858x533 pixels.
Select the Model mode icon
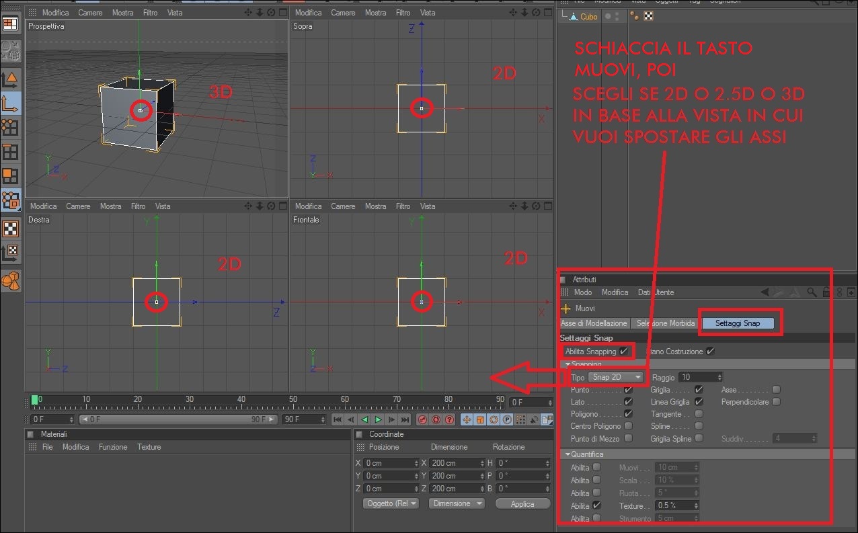click(x=10, y=79)
